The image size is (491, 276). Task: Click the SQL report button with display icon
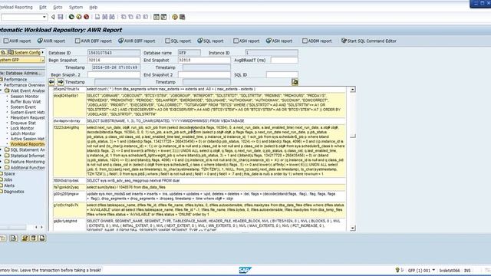(x=210, y=41)
